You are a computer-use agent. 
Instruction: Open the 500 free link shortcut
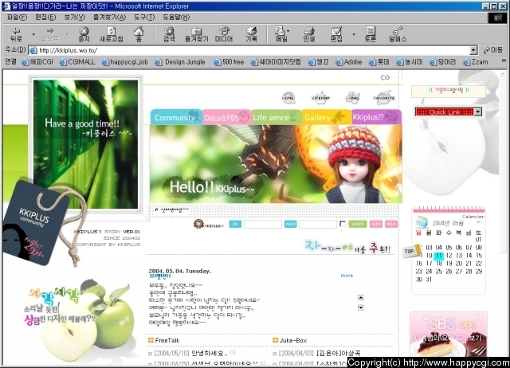229,62
